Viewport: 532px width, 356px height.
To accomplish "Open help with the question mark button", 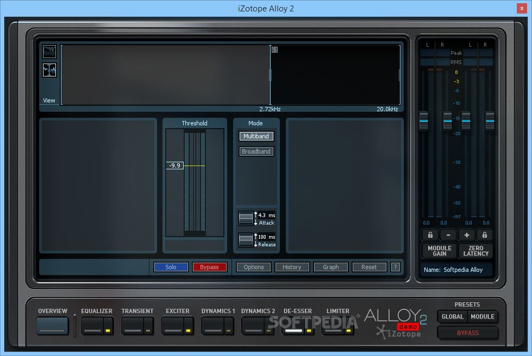I will pyautogui.click(x=395, y=267).
